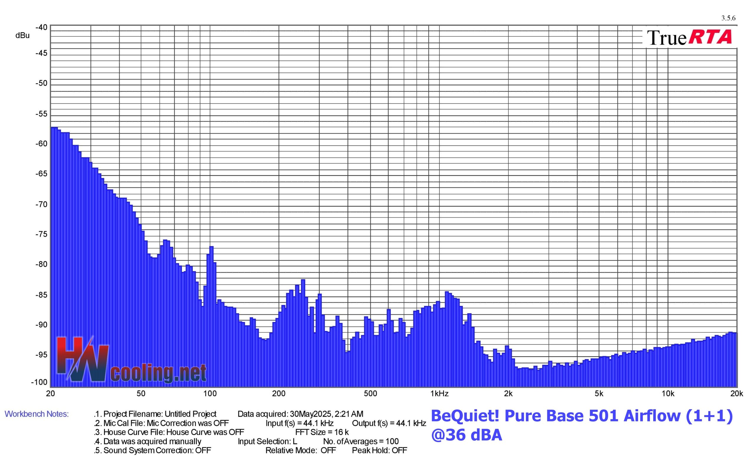
Task: Click the FFT Size 16 k text
Action: pyautogui.click(x=322, y=432)
